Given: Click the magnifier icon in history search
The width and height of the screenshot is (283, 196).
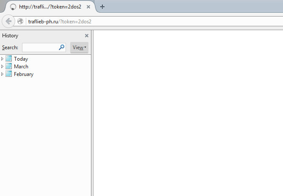Looking at the screenshot, I should 61,47.
